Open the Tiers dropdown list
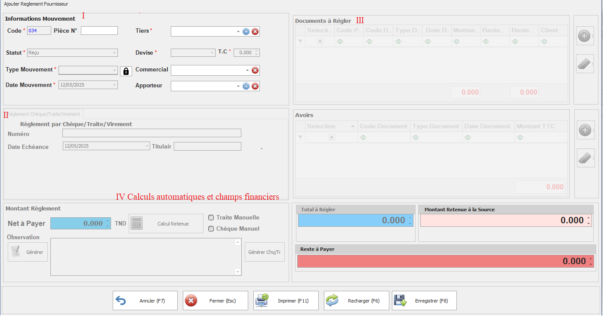Screen dimensions: 604x321 [238, 32]
